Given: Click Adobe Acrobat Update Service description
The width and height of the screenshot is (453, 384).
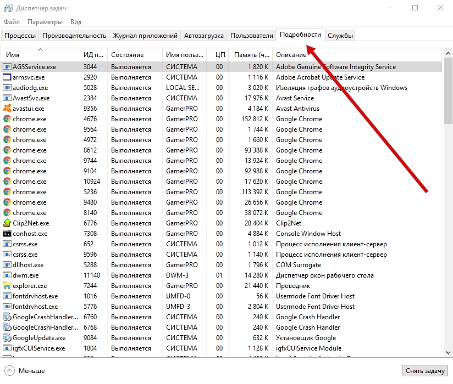Looking at the screenshot, I should (x=320, y=77).
